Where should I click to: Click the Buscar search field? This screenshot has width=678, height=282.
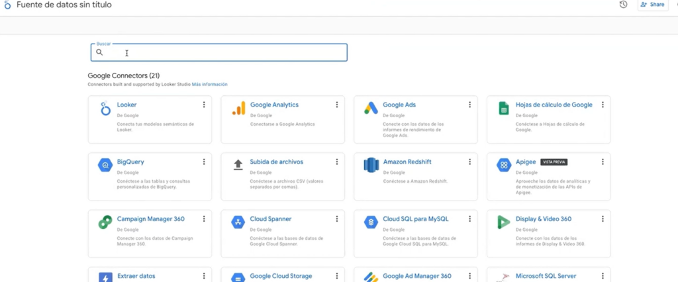(218, 52)
